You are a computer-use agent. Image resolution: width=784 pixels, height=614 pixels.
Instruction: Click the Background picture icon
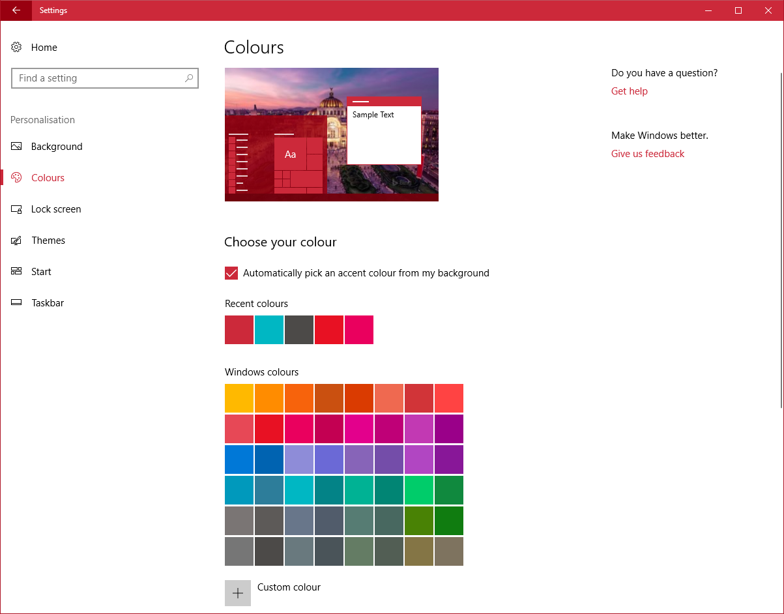coord(17,146)
